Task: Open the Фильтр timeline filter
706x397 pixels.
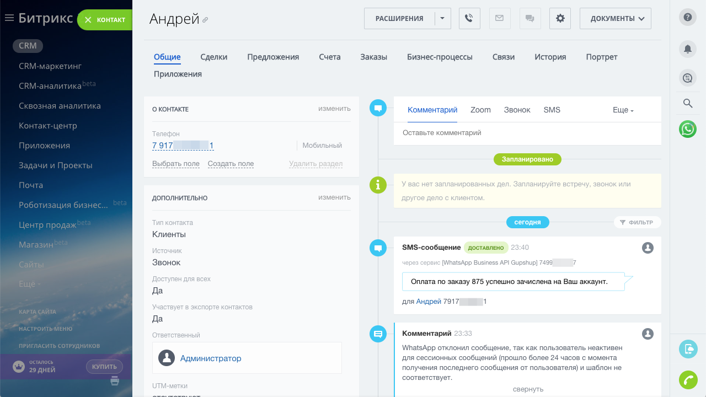Action: click(x=637, y=222)
